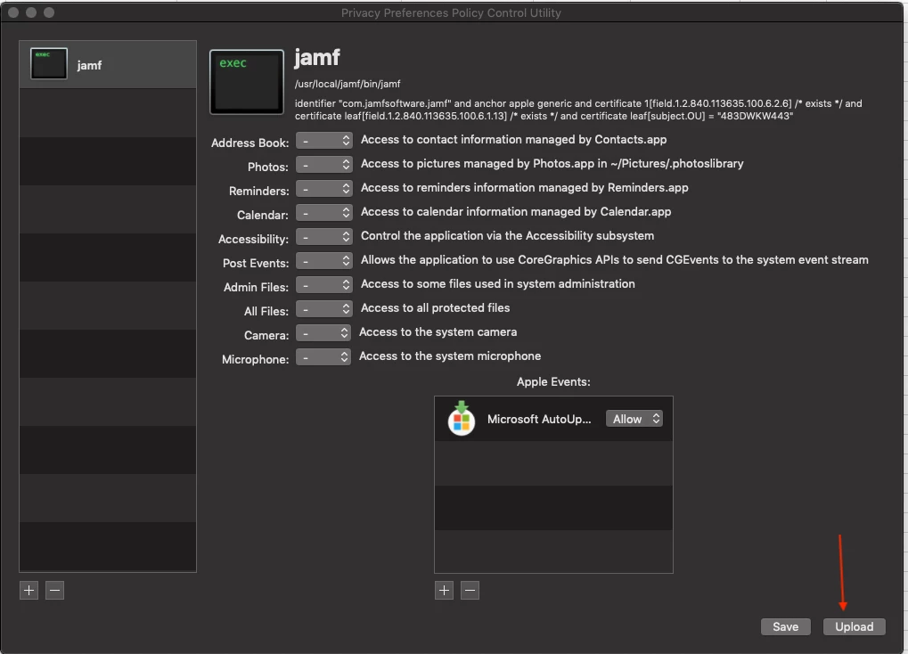Add an application with the sidebar plus button
This screenshot has height=654, width=908.
point(29,590)
